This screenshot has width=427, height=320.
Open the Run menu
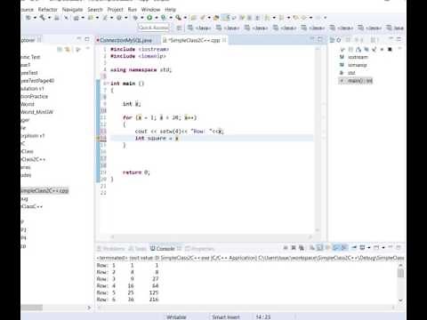tap(133, 10)
